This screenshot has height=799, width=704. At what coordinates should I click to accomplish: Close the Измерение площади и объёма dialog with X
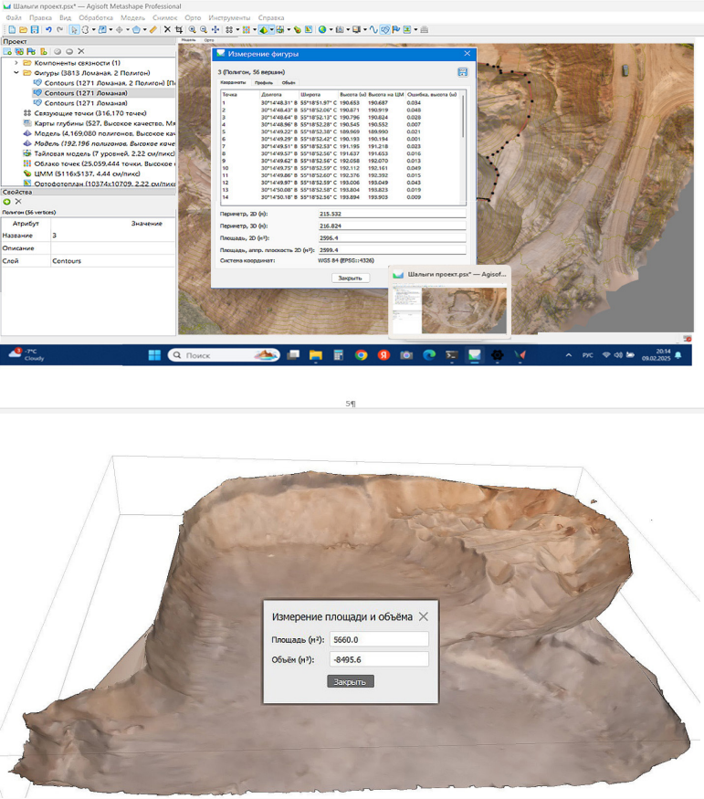point(424,616)
